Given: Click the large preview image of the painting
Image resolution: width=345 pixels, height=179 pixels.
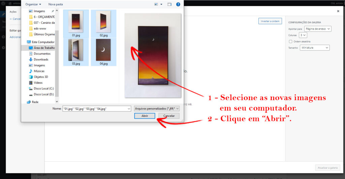Looking at the screenshot, I should tap(153, 55).
